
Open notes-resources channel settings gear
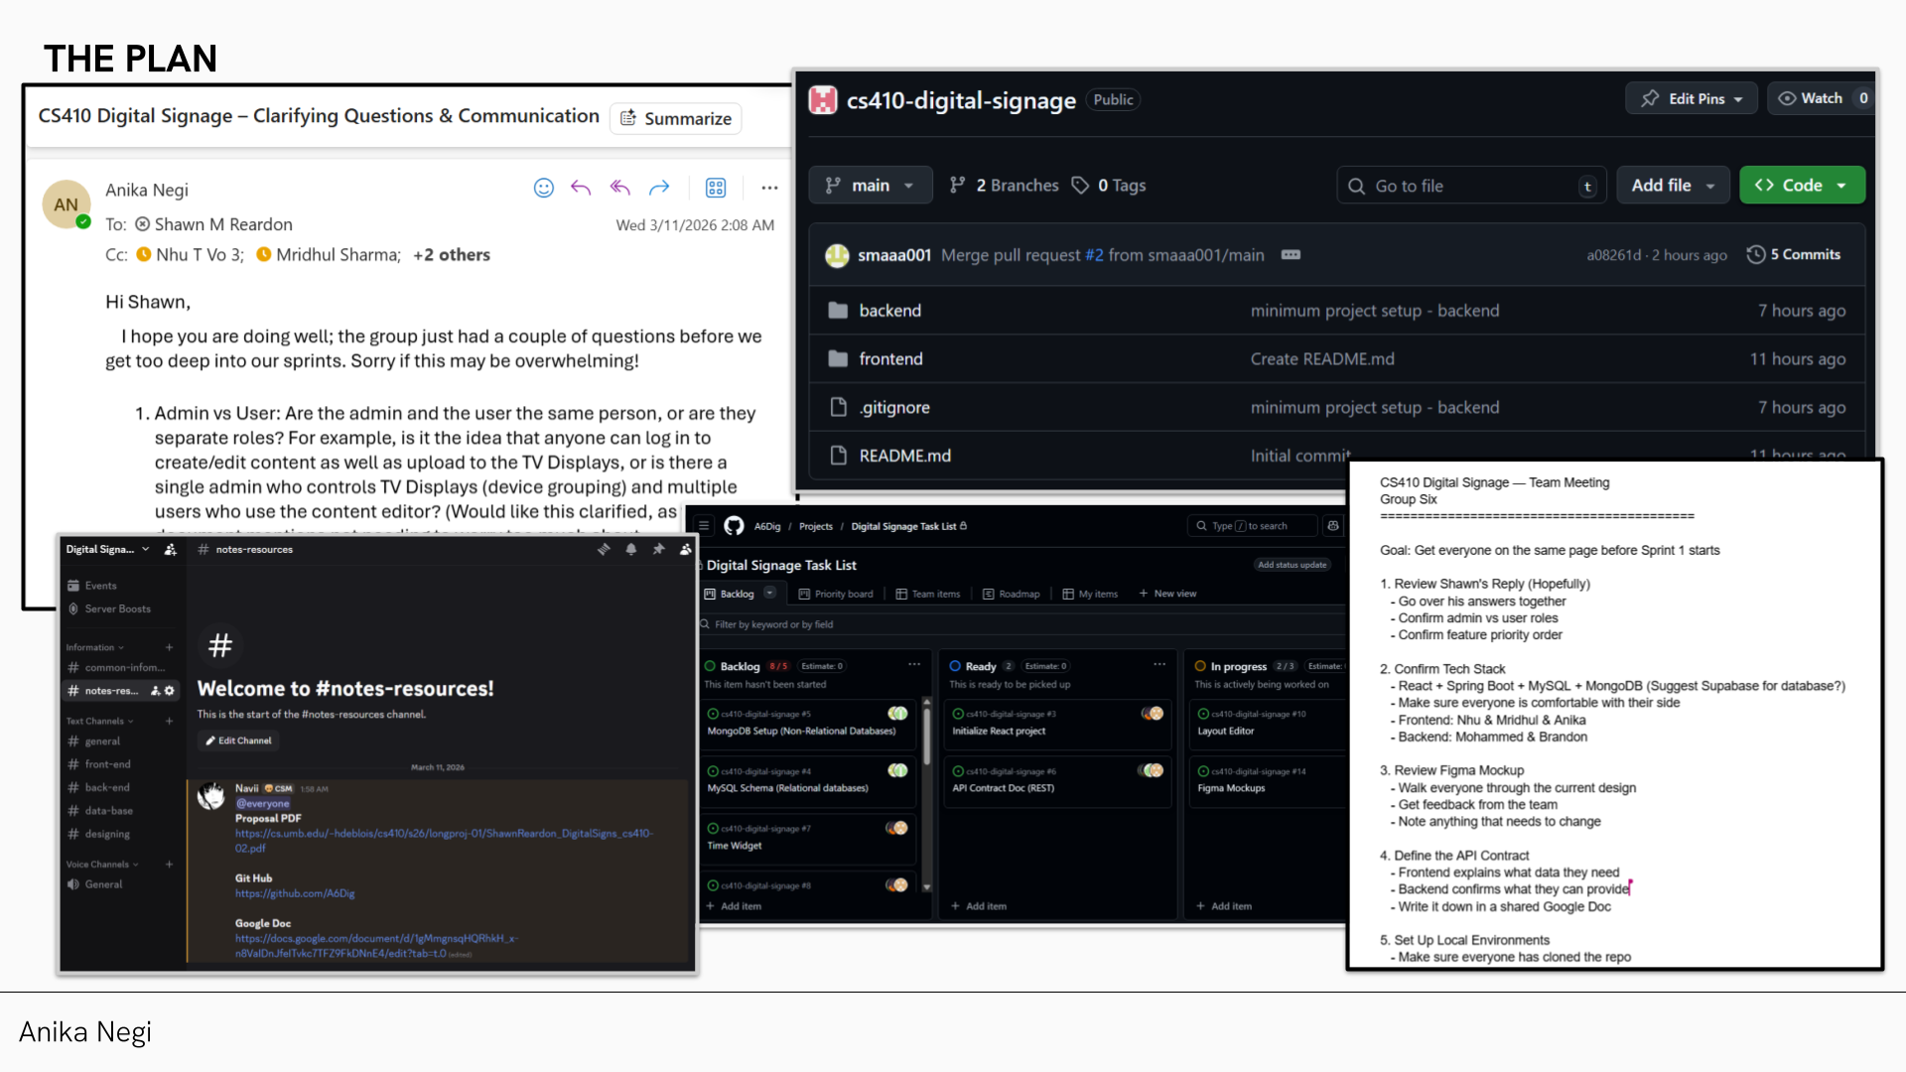[x=170, y=691]
